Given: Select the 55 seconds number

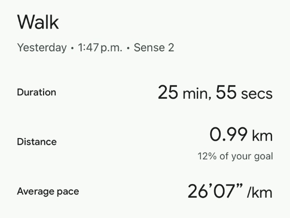Looking at the screenshot, I should tap(226, 92).
